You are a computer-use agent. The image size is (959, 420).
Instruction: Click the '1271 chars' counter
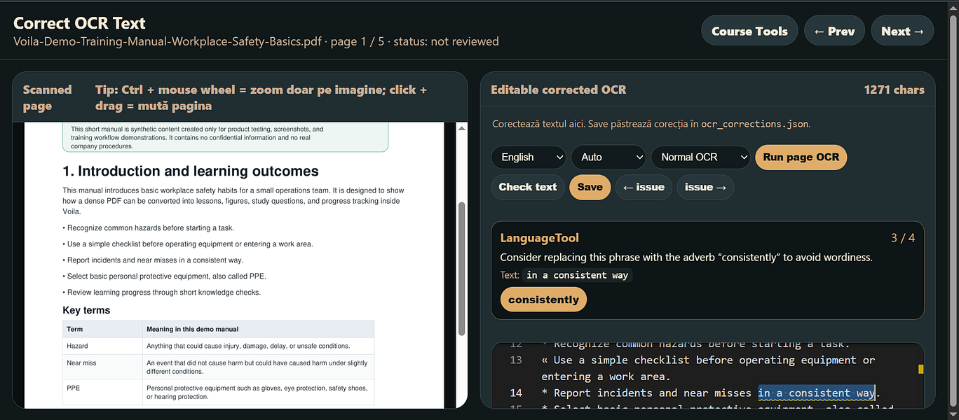(894, 90)
